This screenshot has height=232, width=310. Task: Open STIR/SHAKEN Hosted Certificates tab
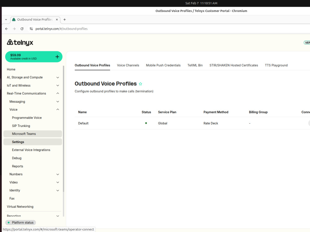[x=234, y=65]
